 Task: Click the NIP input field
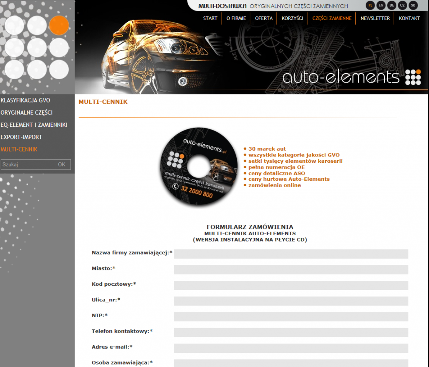(x=291, y=316)
